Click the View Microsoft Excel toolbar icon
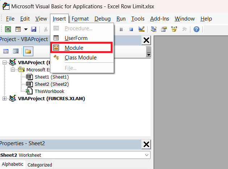The height and width of the screenshot is (169, 228). (x=8, y=29)
